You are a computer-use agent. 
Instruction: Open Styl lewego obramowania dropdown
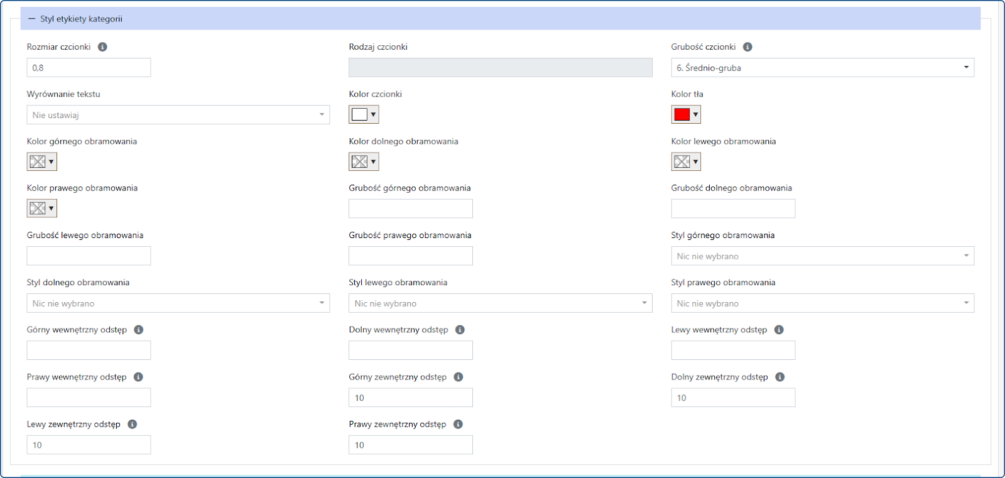click(x=500, y=303)
